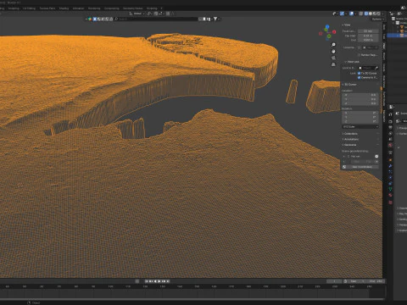The width and height of the screenshot is (407, 305).
Task: Open object type visibility selector
Action: click(334, 14)
